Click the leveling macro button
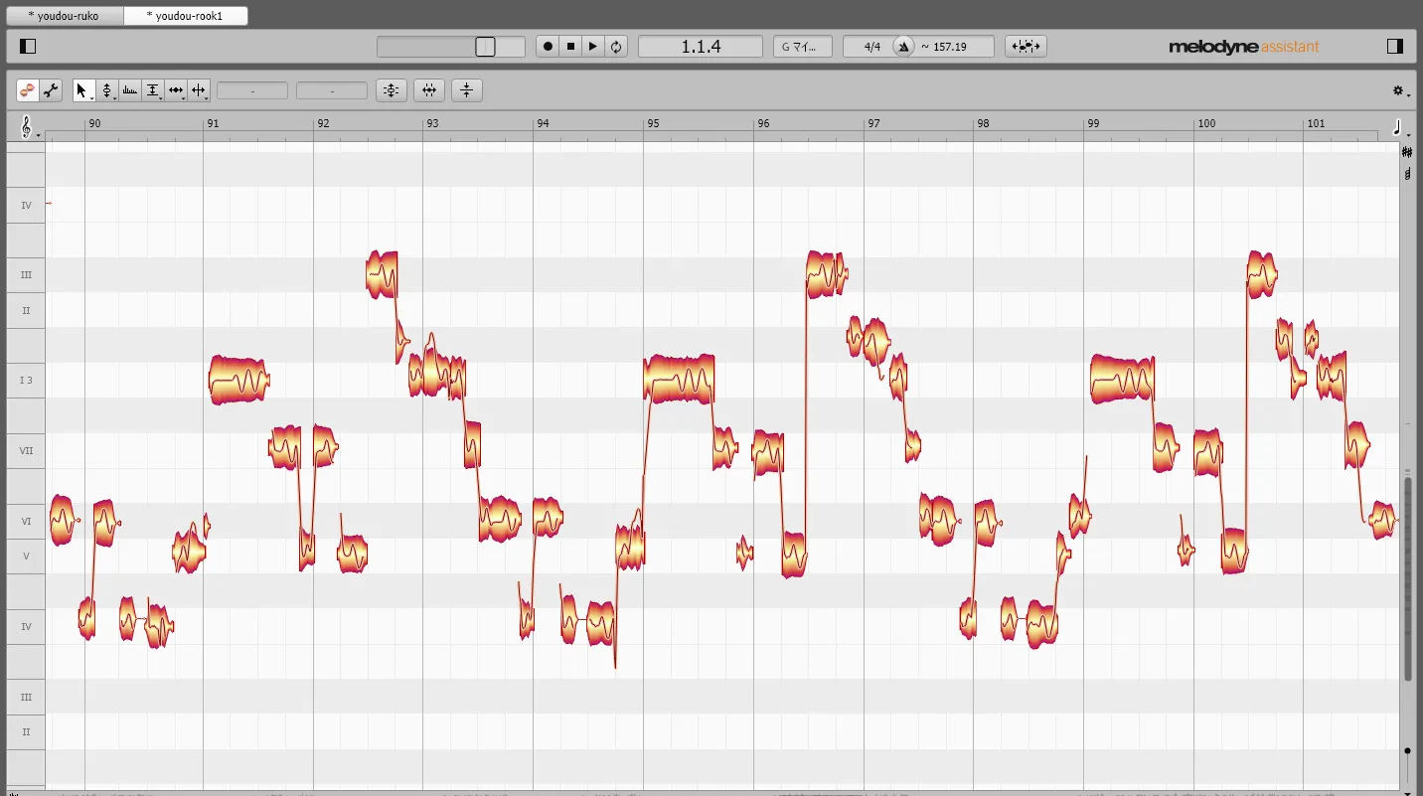This screenshot has width=1423, height=796. pyautogui.click(x=467, y=90)
